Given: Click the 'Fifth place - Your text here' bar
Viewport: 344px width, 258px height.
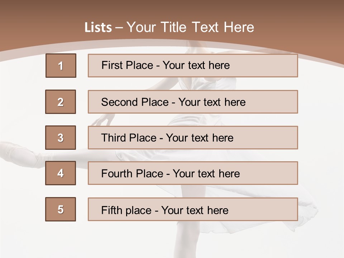Looking at the screenshot, I should (193, 209).
